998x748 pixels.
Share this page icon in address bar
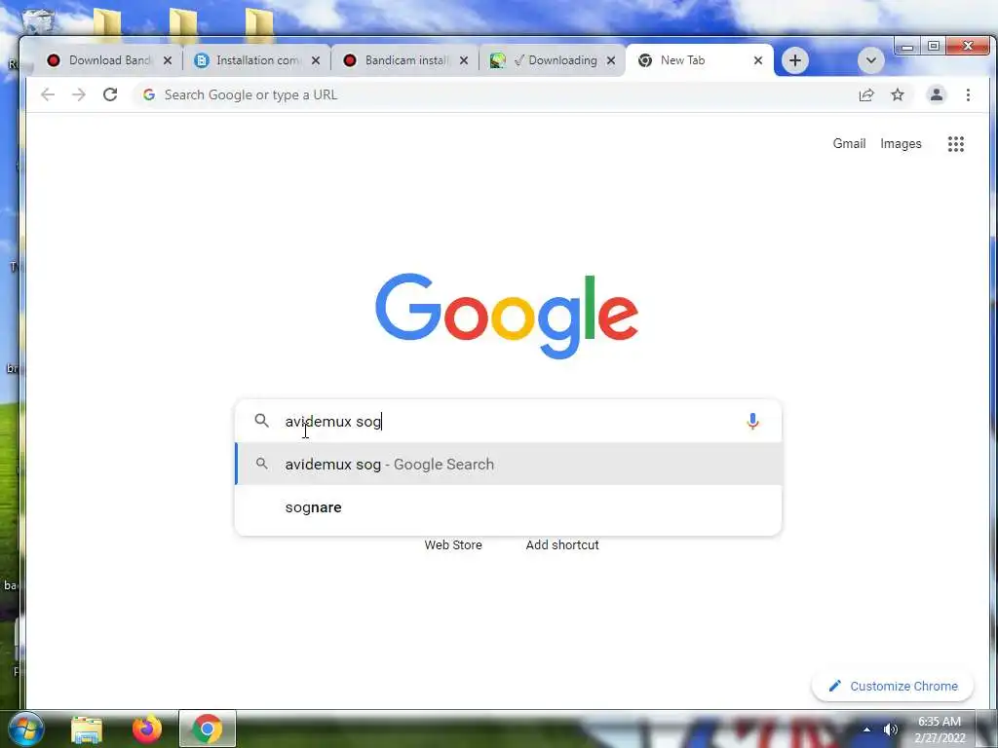[866, 94]
